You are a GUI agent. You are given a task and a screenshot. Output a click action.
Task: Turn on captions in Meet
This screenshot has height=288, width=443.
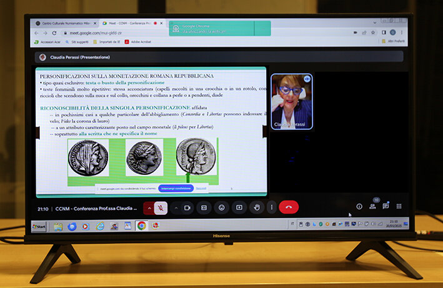[x=204, y=207]
